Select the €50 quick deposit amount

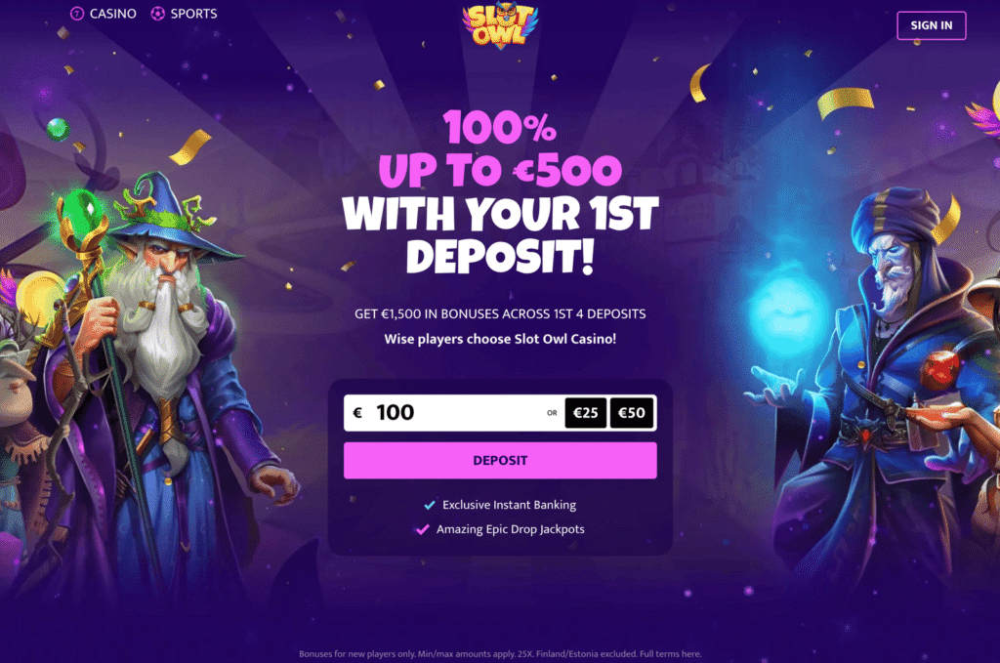[x=632, y=413]
